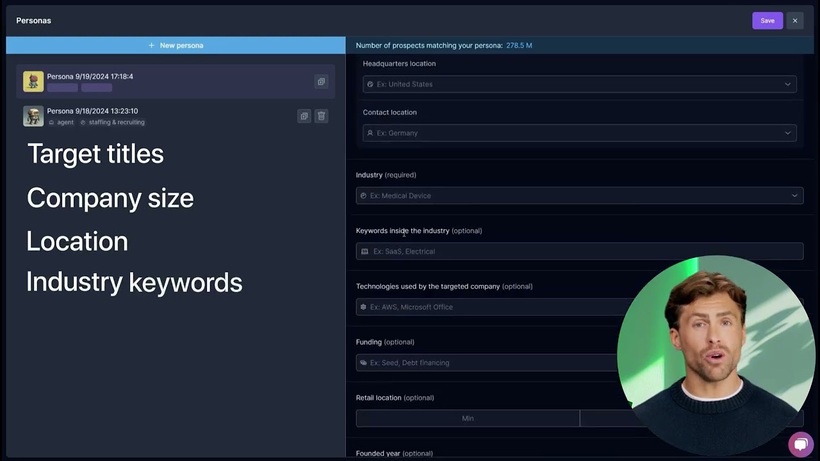Duplicate Persona 9/18/2024 13:23:10
Screen dimensions: 820x461
coord(304,116)
